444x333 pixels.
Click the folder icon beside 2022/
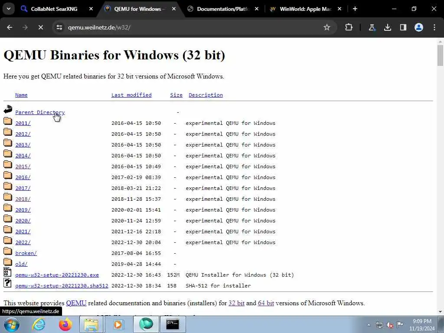pyautogui.click(x=8, y=240)
